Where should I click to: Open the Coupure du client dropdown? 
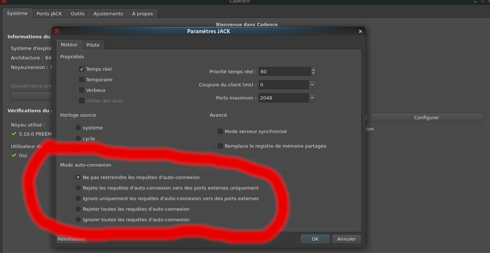(x=312, y=85)
